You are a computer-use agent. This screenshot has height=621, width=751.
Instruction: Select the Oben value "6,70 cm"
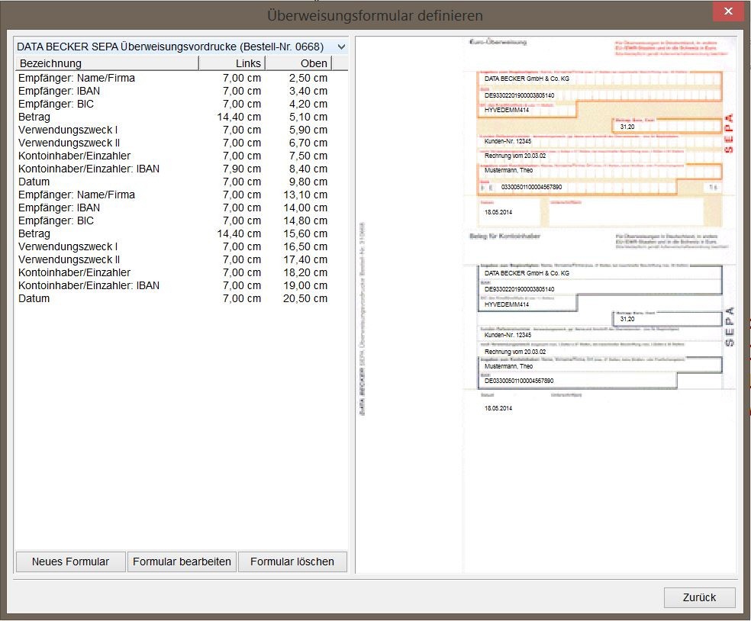pos(308,143)
